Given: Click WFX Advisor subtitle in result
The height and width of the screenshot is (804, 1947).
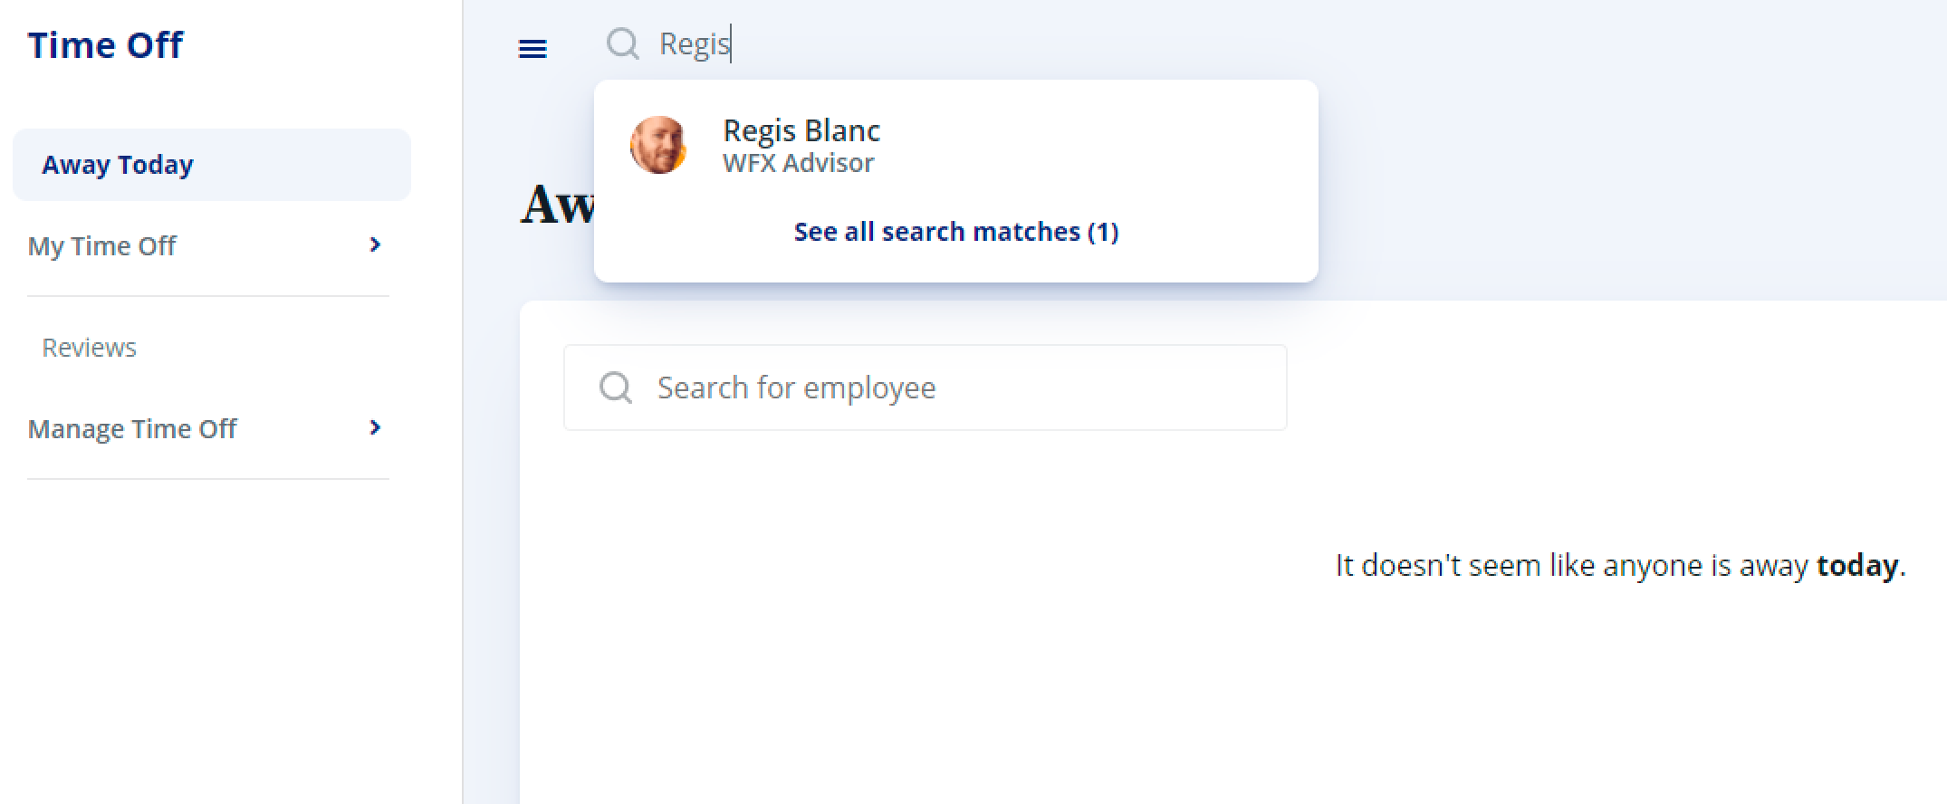Looking at the screenshot, I should coord(798,163).
